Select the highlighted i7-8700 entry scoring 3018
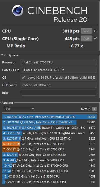The width and height of the screenshot is (100, 187). (50, 144)
